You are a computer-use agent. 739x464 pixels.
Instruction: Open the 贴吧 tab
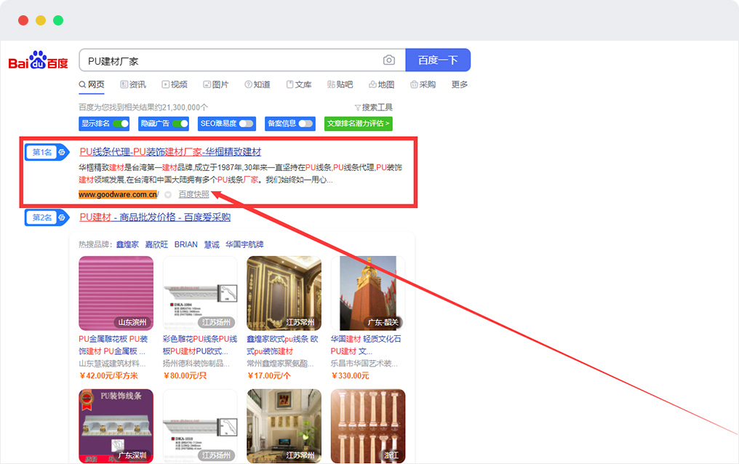pyautogui.click(x=340, y=84)
